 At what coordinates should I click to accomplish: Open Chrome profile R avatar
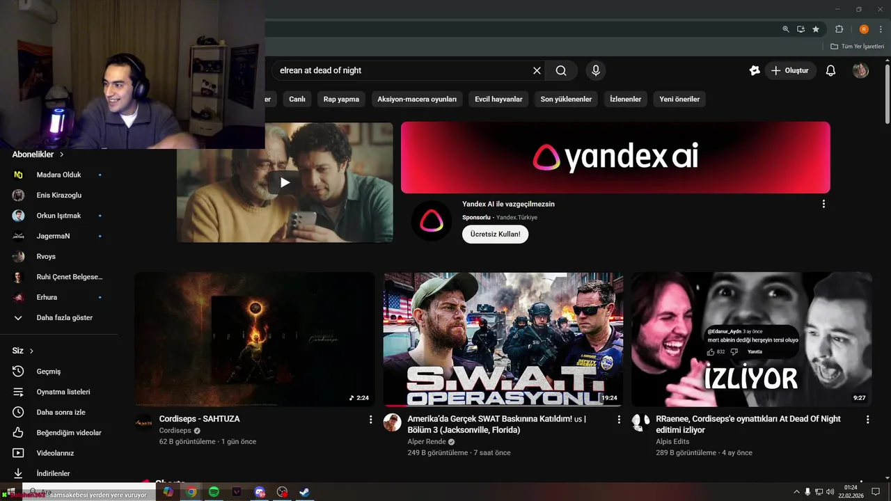864,29
